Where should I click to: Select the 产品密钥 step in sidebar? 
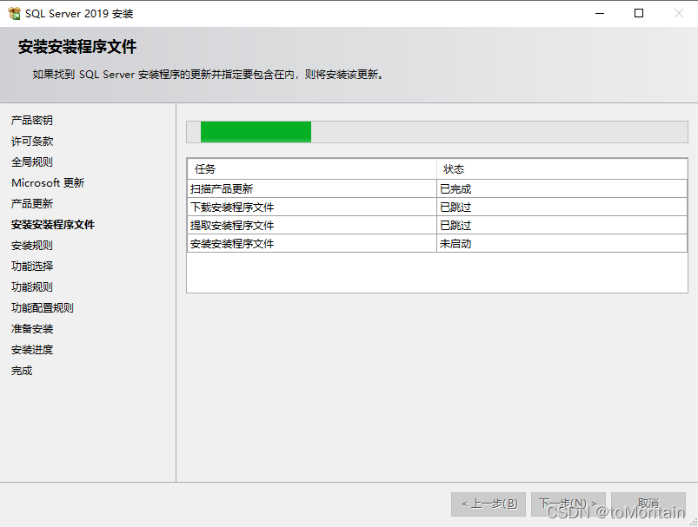pos(32,120)
